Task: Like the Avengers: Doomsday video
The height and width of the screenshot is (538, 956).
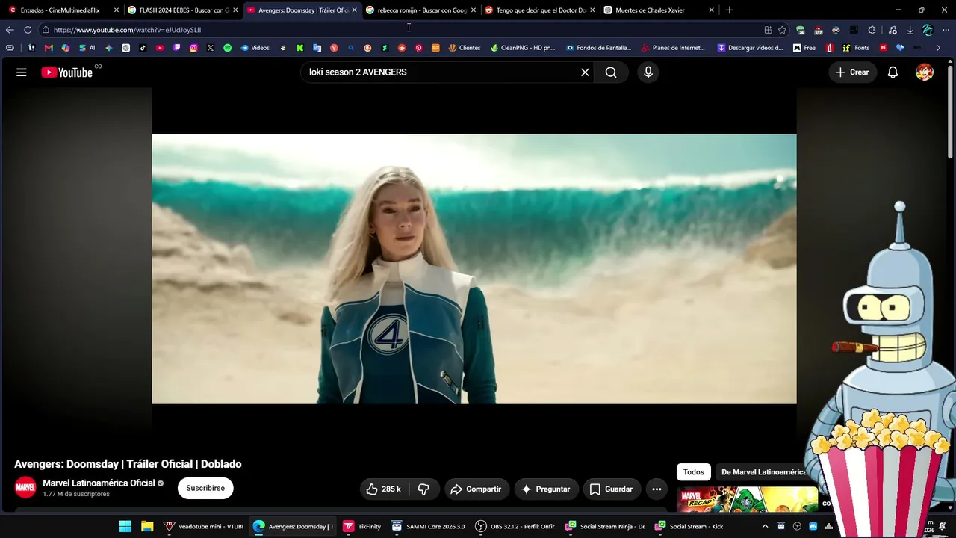Action: [x=383, y=489]
